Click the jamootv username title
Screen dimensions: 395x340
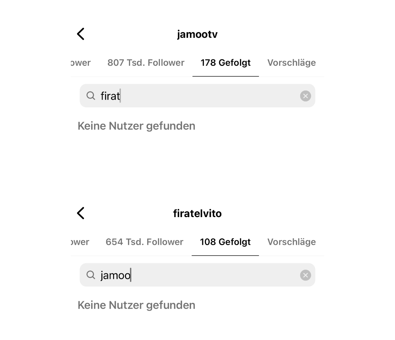[197, 34]
